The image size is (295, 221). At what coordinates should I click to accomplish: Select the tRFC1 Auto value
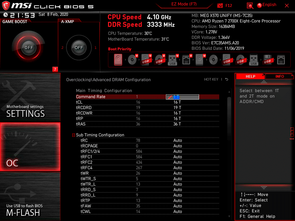(177, 157)
